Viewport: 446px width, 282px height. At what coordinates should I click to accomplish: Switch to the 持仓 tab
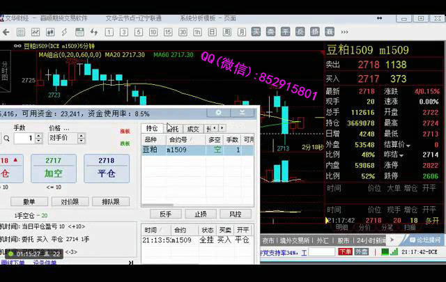[152, 128]
